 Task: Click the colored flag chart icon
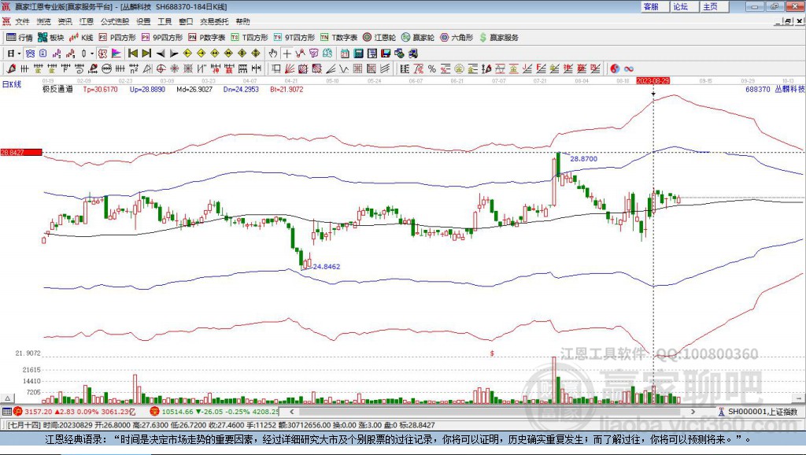(116, 54)
